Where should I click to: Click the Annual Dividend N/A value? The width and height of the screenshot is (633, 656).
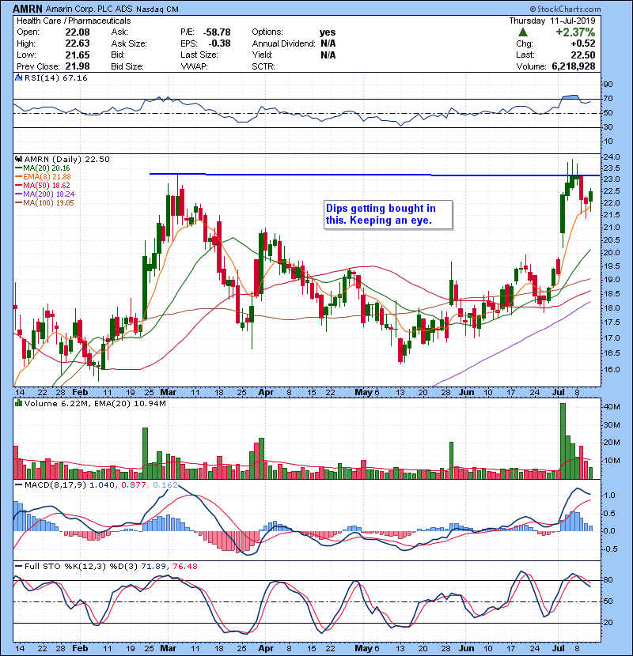(328, 43)
